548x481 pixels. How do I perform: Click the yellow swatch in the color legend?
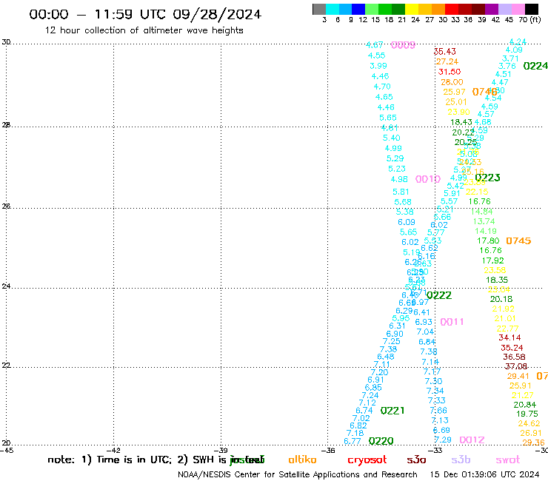(x=412, y=9)
